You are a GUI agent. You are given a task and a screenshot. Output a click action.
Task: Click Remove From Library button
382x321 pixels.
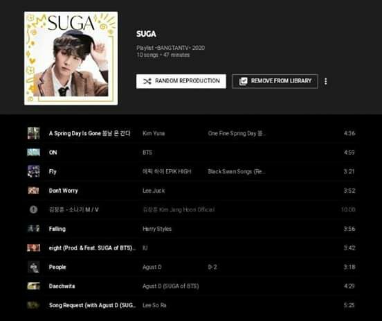click(275, 81)
